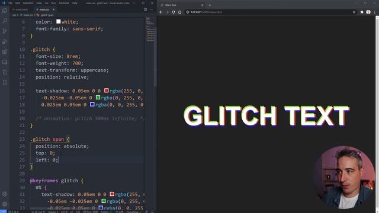Click the 'text-transform: uppercase;' line

tap(72, 70)
